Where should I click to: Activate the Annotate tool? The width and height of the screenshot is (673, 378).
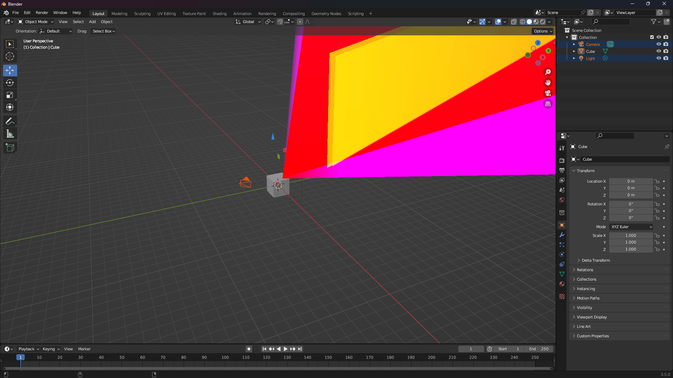click(x=10, y=121)
